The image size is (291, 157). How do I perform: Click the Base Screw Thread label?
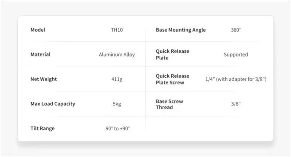click(170, 104)
